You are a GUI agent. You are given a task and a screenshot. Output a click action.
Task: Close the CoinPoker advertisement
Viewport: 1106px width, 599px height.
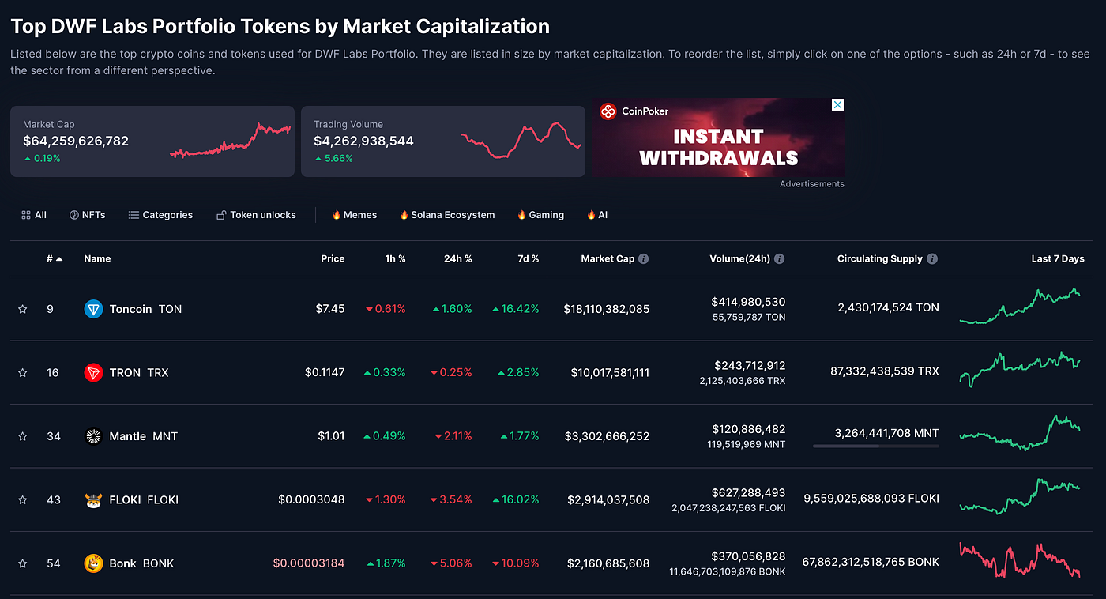[838, 104]
